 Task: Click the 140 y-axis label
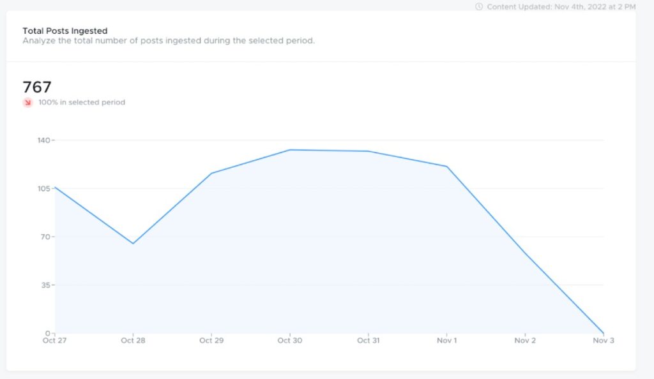tap(44, 140)
